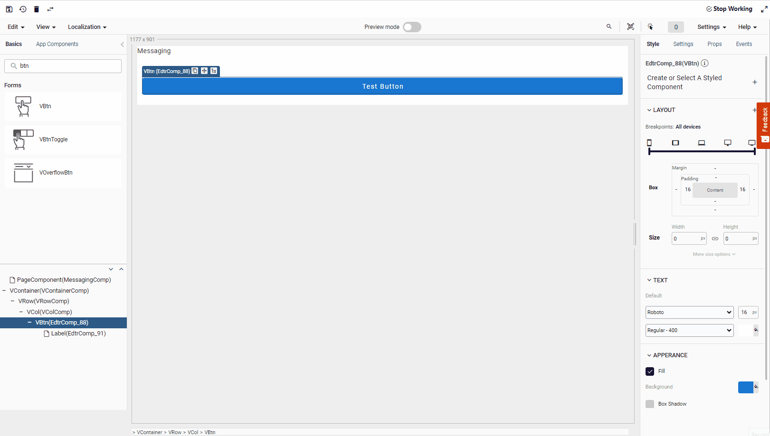Image resolution: width=770 pixels, height=436 pixels.
Task: Open the history clock icon
Action: [x=23, y=9]
